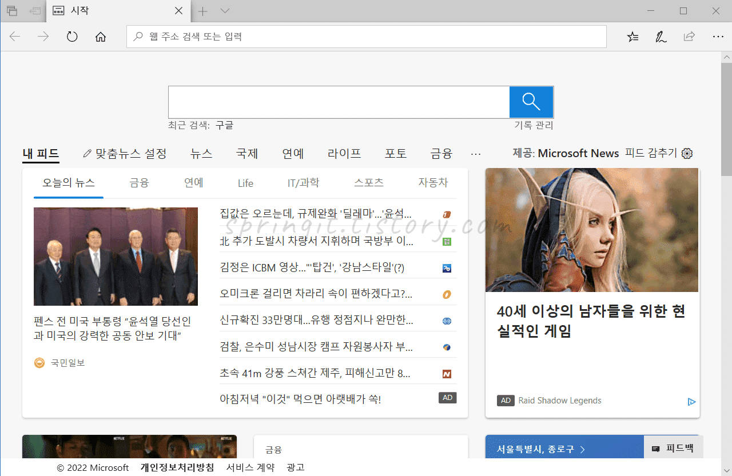Show tab previews chevron
732x476 pixels.
tap(225, 11)
